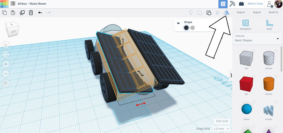Open the user profile avatar
283x133 pixels.
tap(278, 4)
